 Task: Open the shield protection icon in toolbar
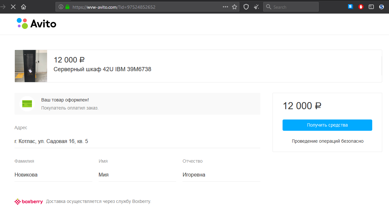tap(246, 7)
